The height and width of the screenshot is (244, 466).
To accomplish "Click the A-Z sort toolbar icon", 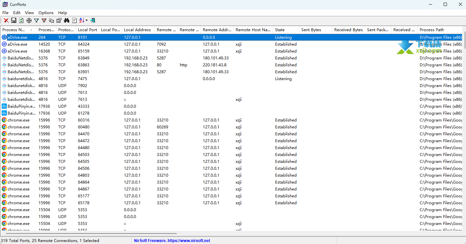I will 82,20.
